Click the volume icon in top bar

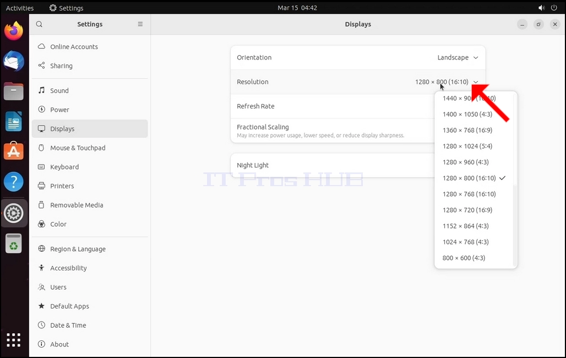[x=541, y=8]
